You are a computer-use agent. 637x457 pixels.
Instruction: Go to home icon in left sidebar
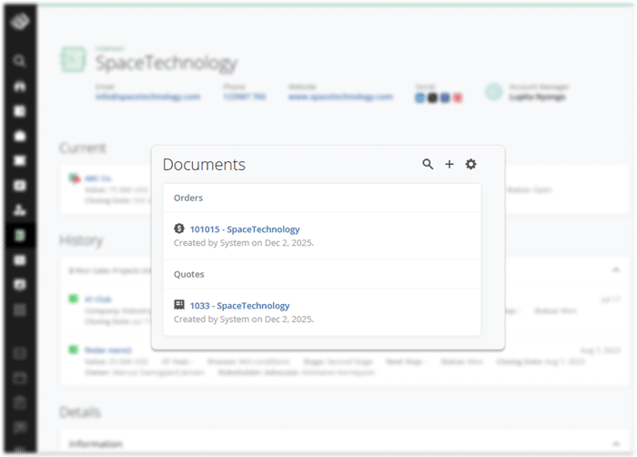(19, 87)
